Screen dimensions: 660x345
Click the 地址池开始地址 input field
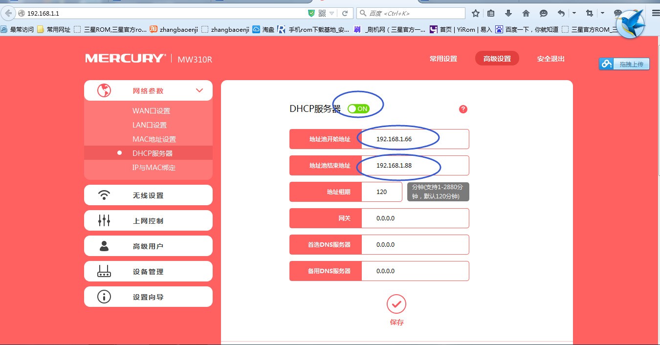tap(415, 139)
